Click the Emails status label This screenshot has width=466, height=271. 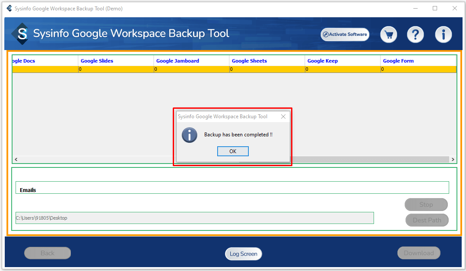[28, 190]
